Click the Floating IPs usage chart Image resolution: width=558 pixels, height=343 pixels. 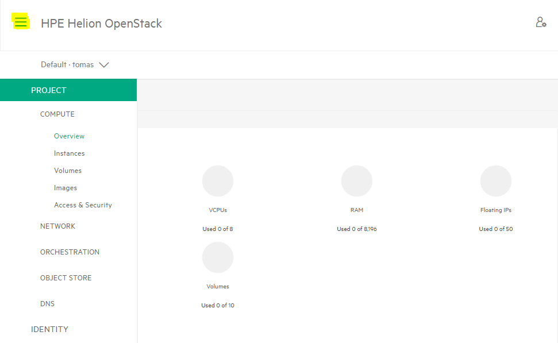click(496, 181)
